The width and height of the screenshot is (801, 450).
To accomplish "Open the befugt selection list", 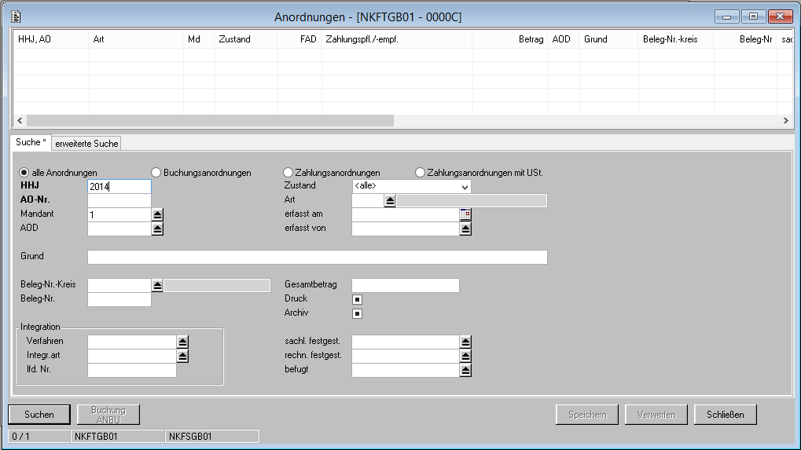I will (465, 370).
